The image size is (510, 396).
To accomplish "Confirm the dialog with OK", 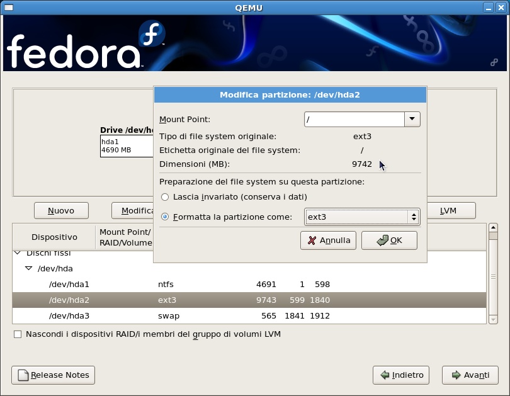I will click(x=389, y=240).
